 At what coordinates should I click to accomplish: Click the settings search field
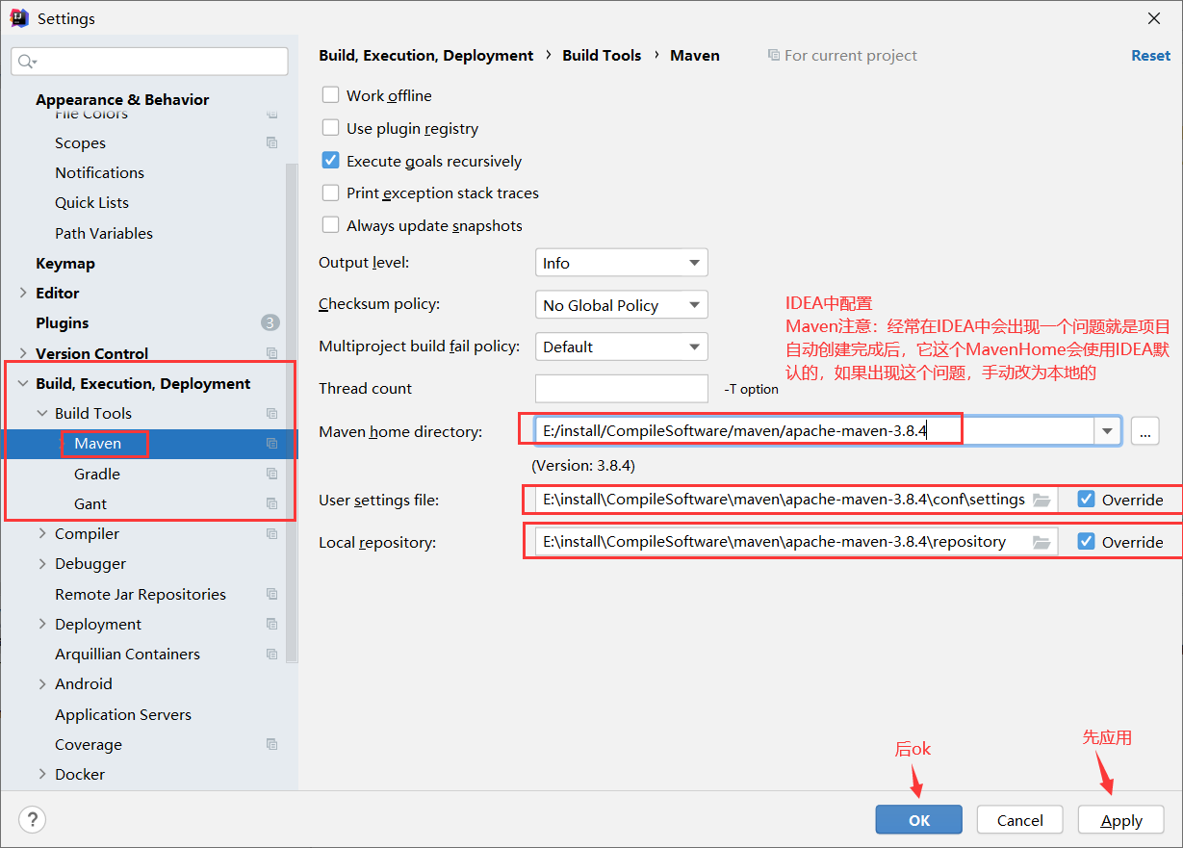149,62
